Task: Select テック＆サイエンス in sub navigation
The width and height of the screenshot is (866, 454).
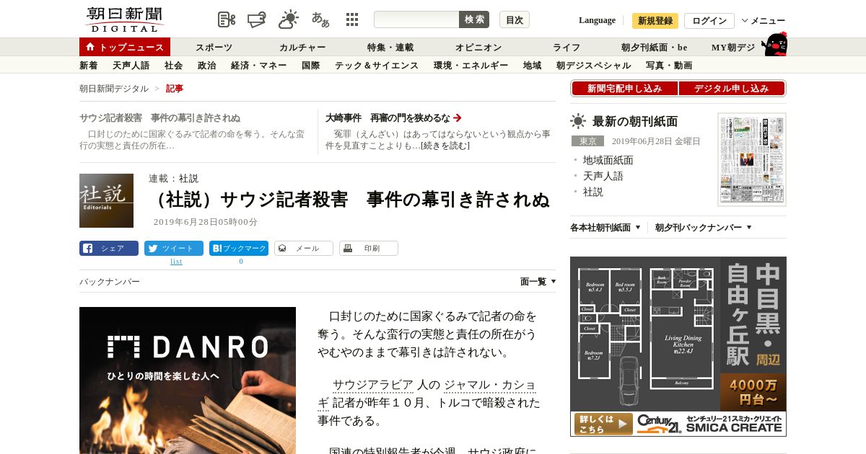Action: (x=377, y=66)
